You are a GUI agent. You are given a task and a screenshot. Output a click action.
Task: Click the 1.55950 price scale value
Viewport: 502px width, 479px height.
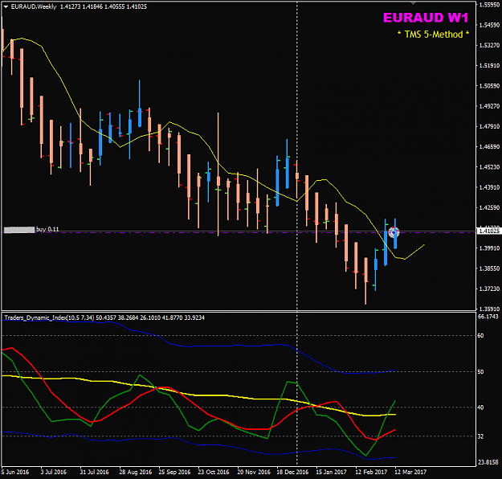[489, 5]
